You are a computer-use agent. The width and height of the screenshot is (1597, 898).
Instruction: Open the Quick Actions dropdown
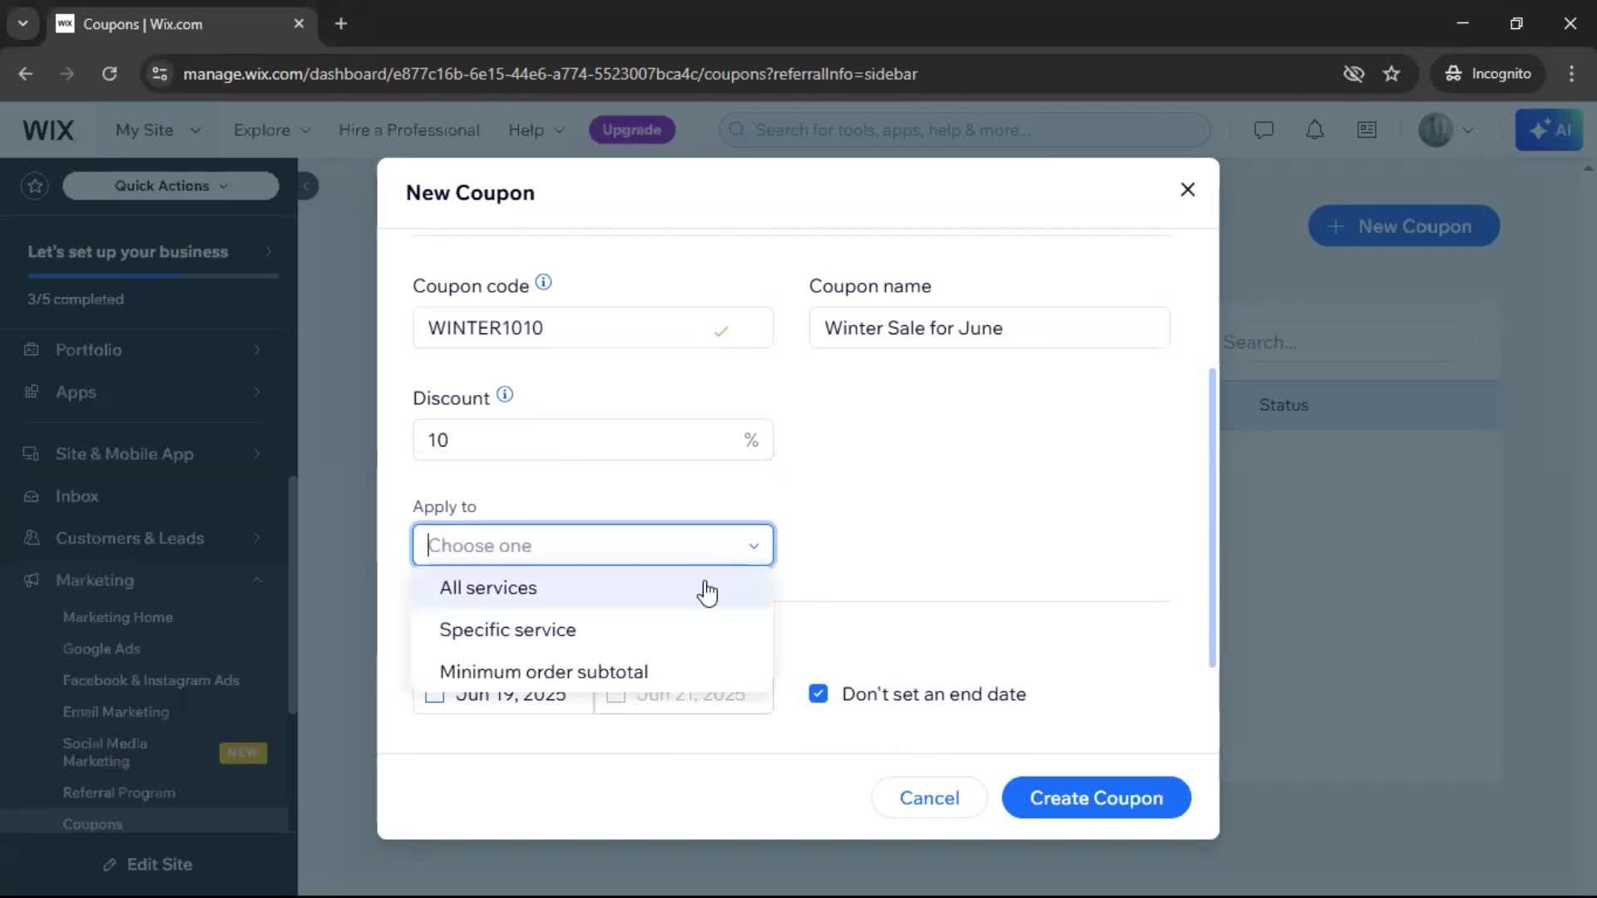click(171, 185)
